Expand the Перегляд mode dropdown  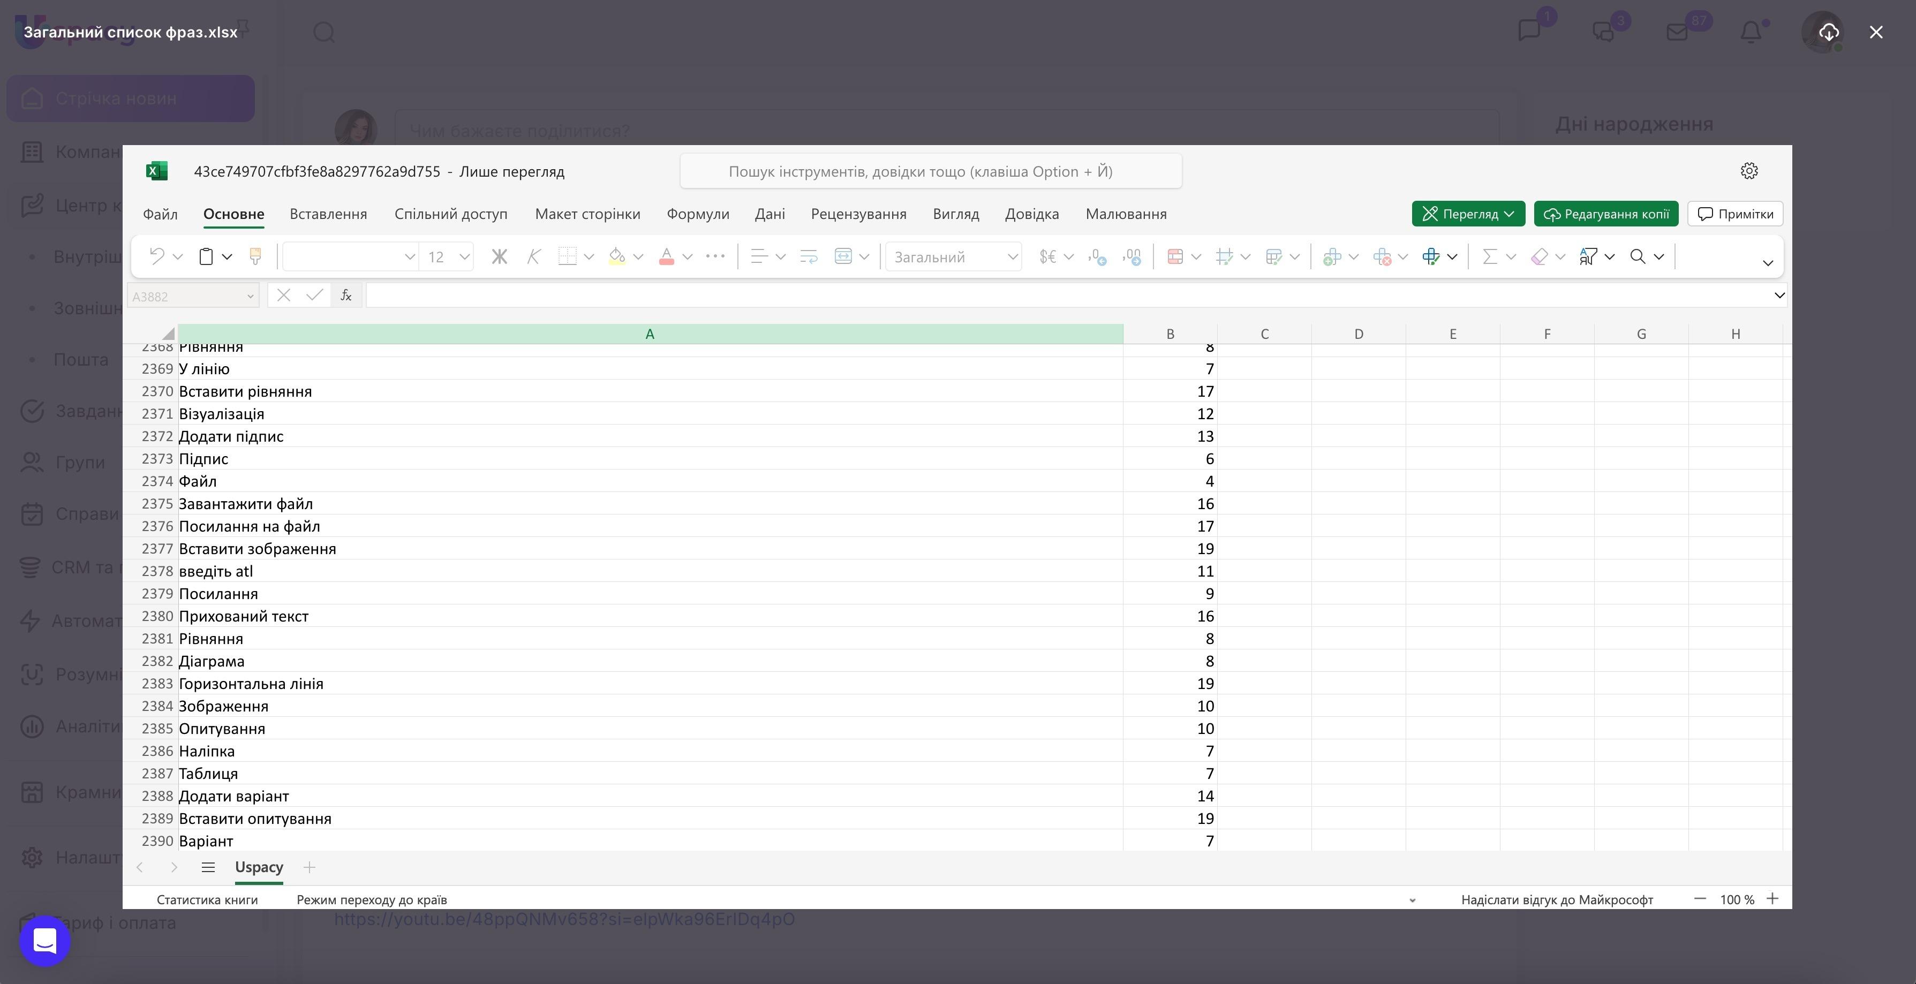pos(1511,214)
